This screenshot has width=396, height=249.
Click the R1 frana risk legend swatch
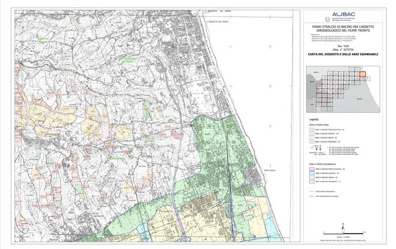(312, 142)
